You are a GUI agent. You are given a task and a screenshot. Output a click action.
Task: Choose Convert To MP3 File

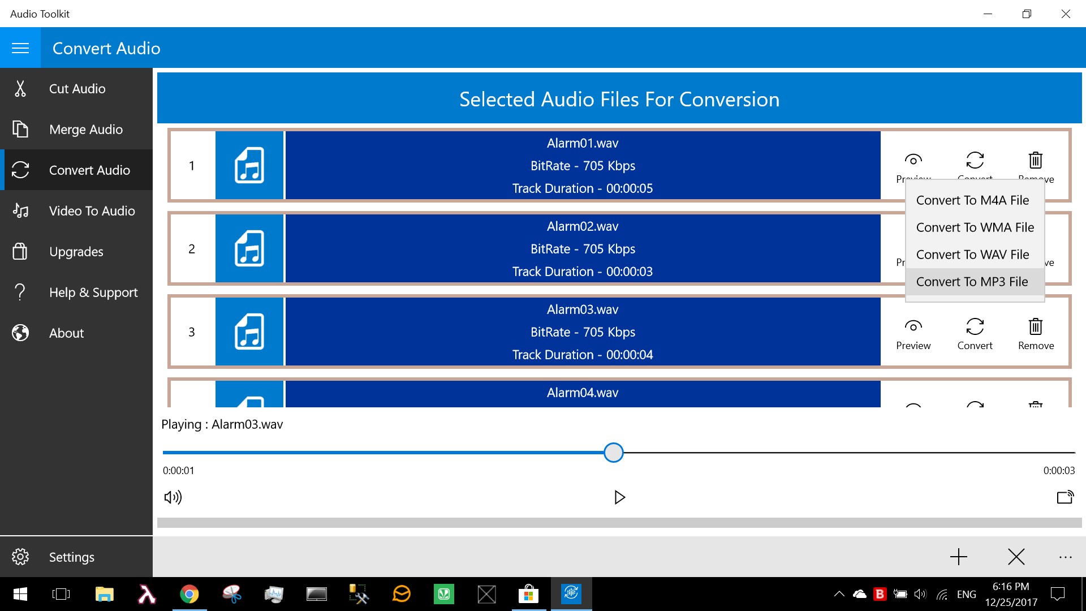(x=972, y=282)
